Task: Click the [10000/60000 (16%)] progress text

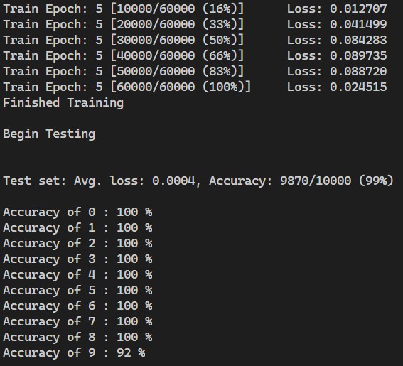Action: pos(178,9)
